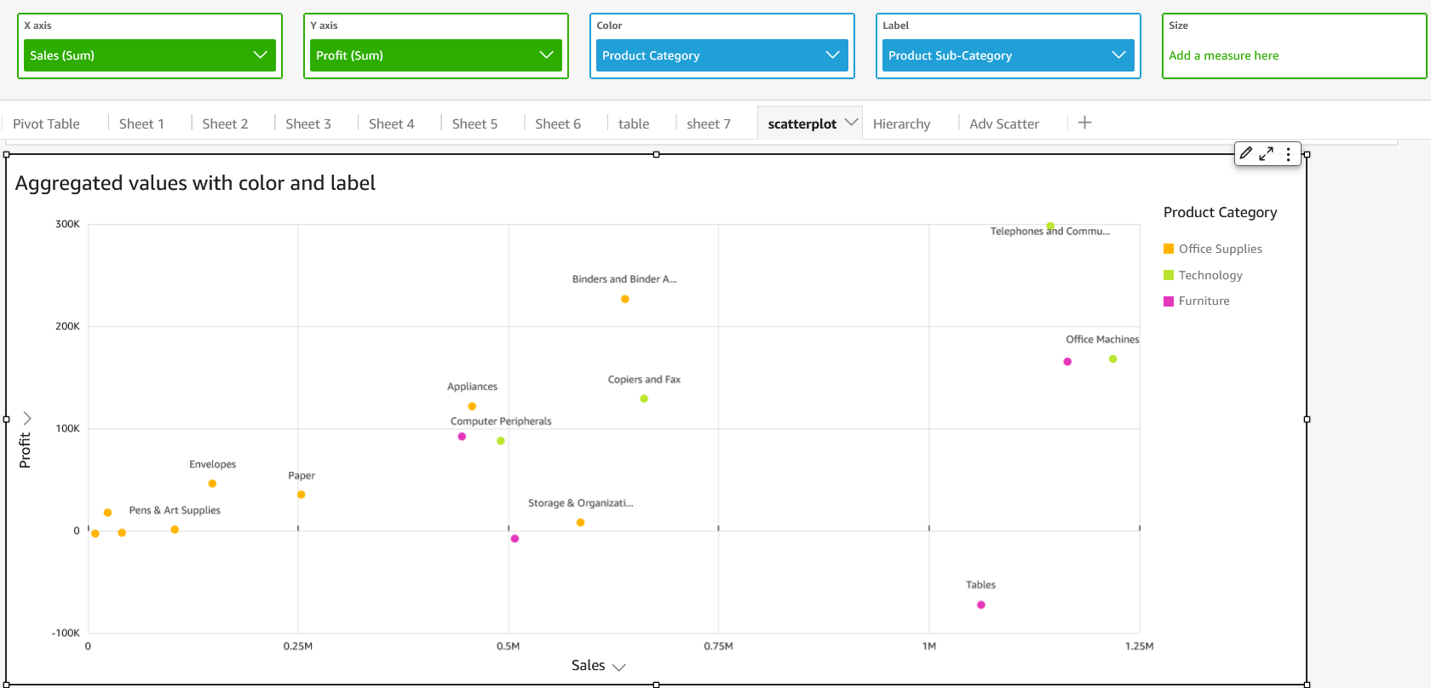Open the Hierarchy sheet tab
This screenshot has height=688, width=1431.
point(901,123)
